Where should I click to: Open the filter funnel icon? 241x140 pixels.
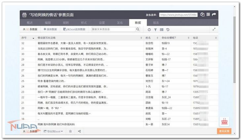(155, 30)
